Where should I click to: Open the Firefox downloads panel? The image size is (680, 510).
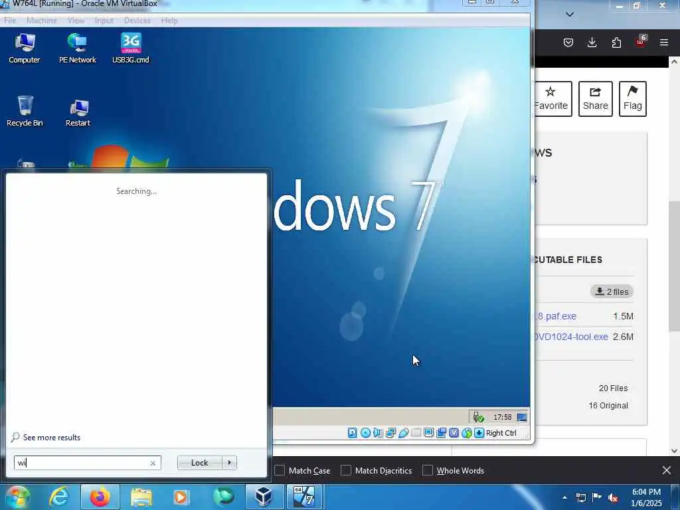click(592, 42)
